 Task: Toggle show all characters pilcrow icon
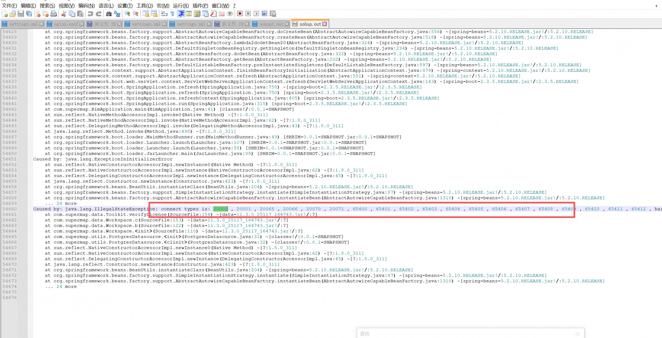pyautogui.click(x=172, y=14)
